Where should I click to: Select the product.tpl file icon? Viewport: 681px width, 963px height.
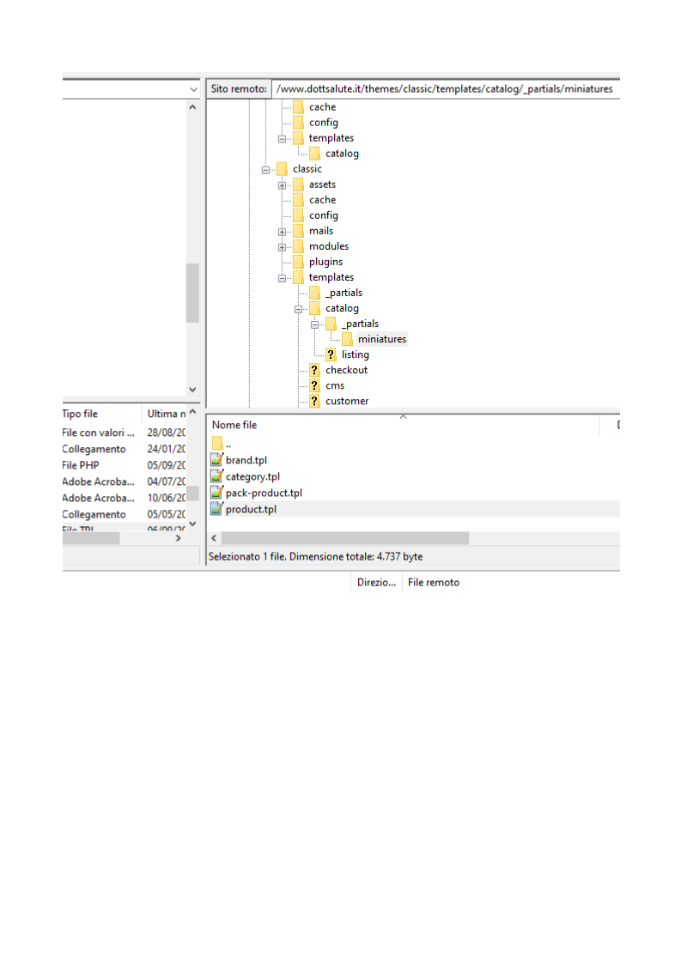pos(216,508)
